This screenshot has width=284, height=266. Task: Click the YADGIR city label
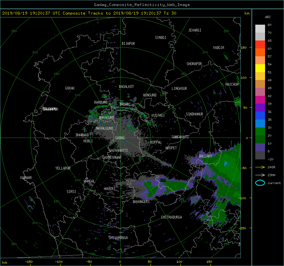point(218,48)
